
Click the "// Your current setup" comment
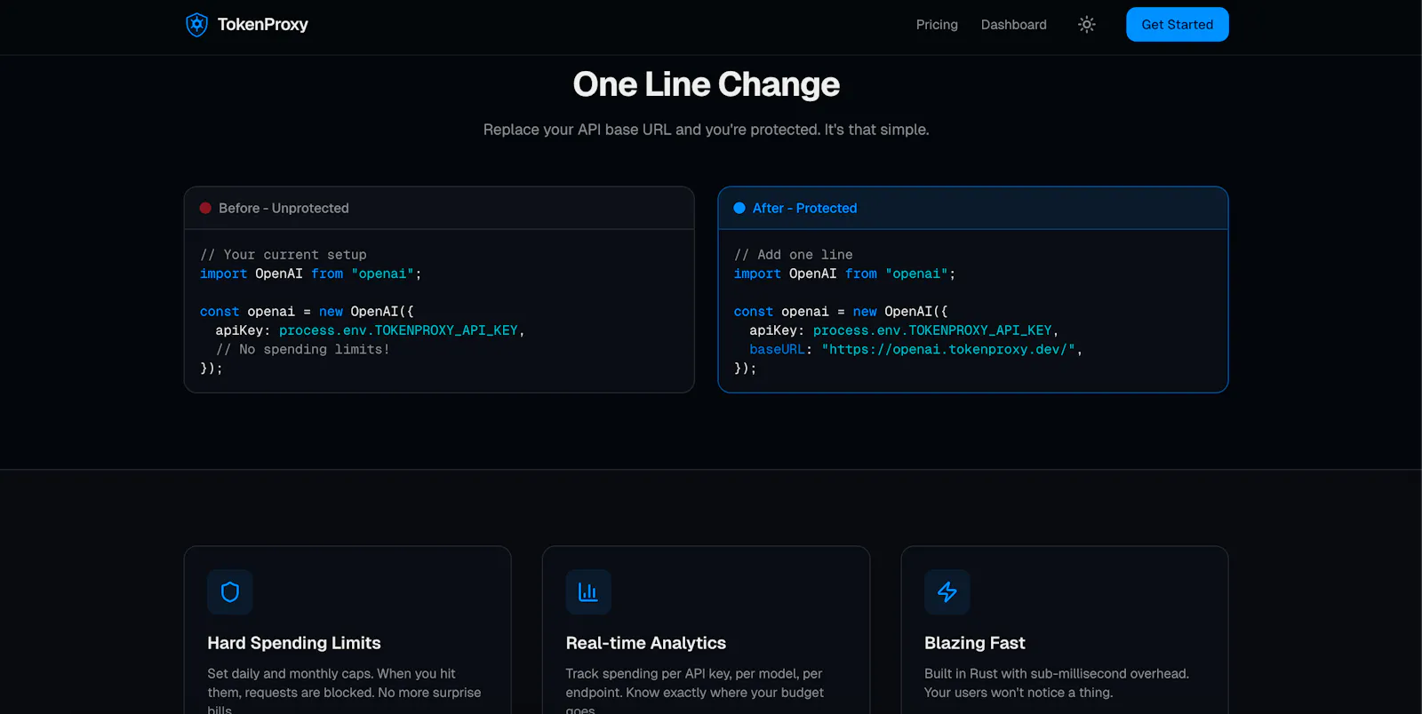click(284, 255)
